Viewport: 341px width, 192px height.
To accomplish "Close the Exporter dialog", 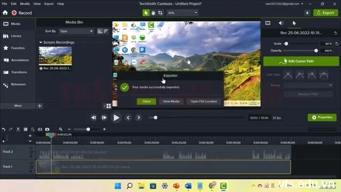I will [147, 101].
